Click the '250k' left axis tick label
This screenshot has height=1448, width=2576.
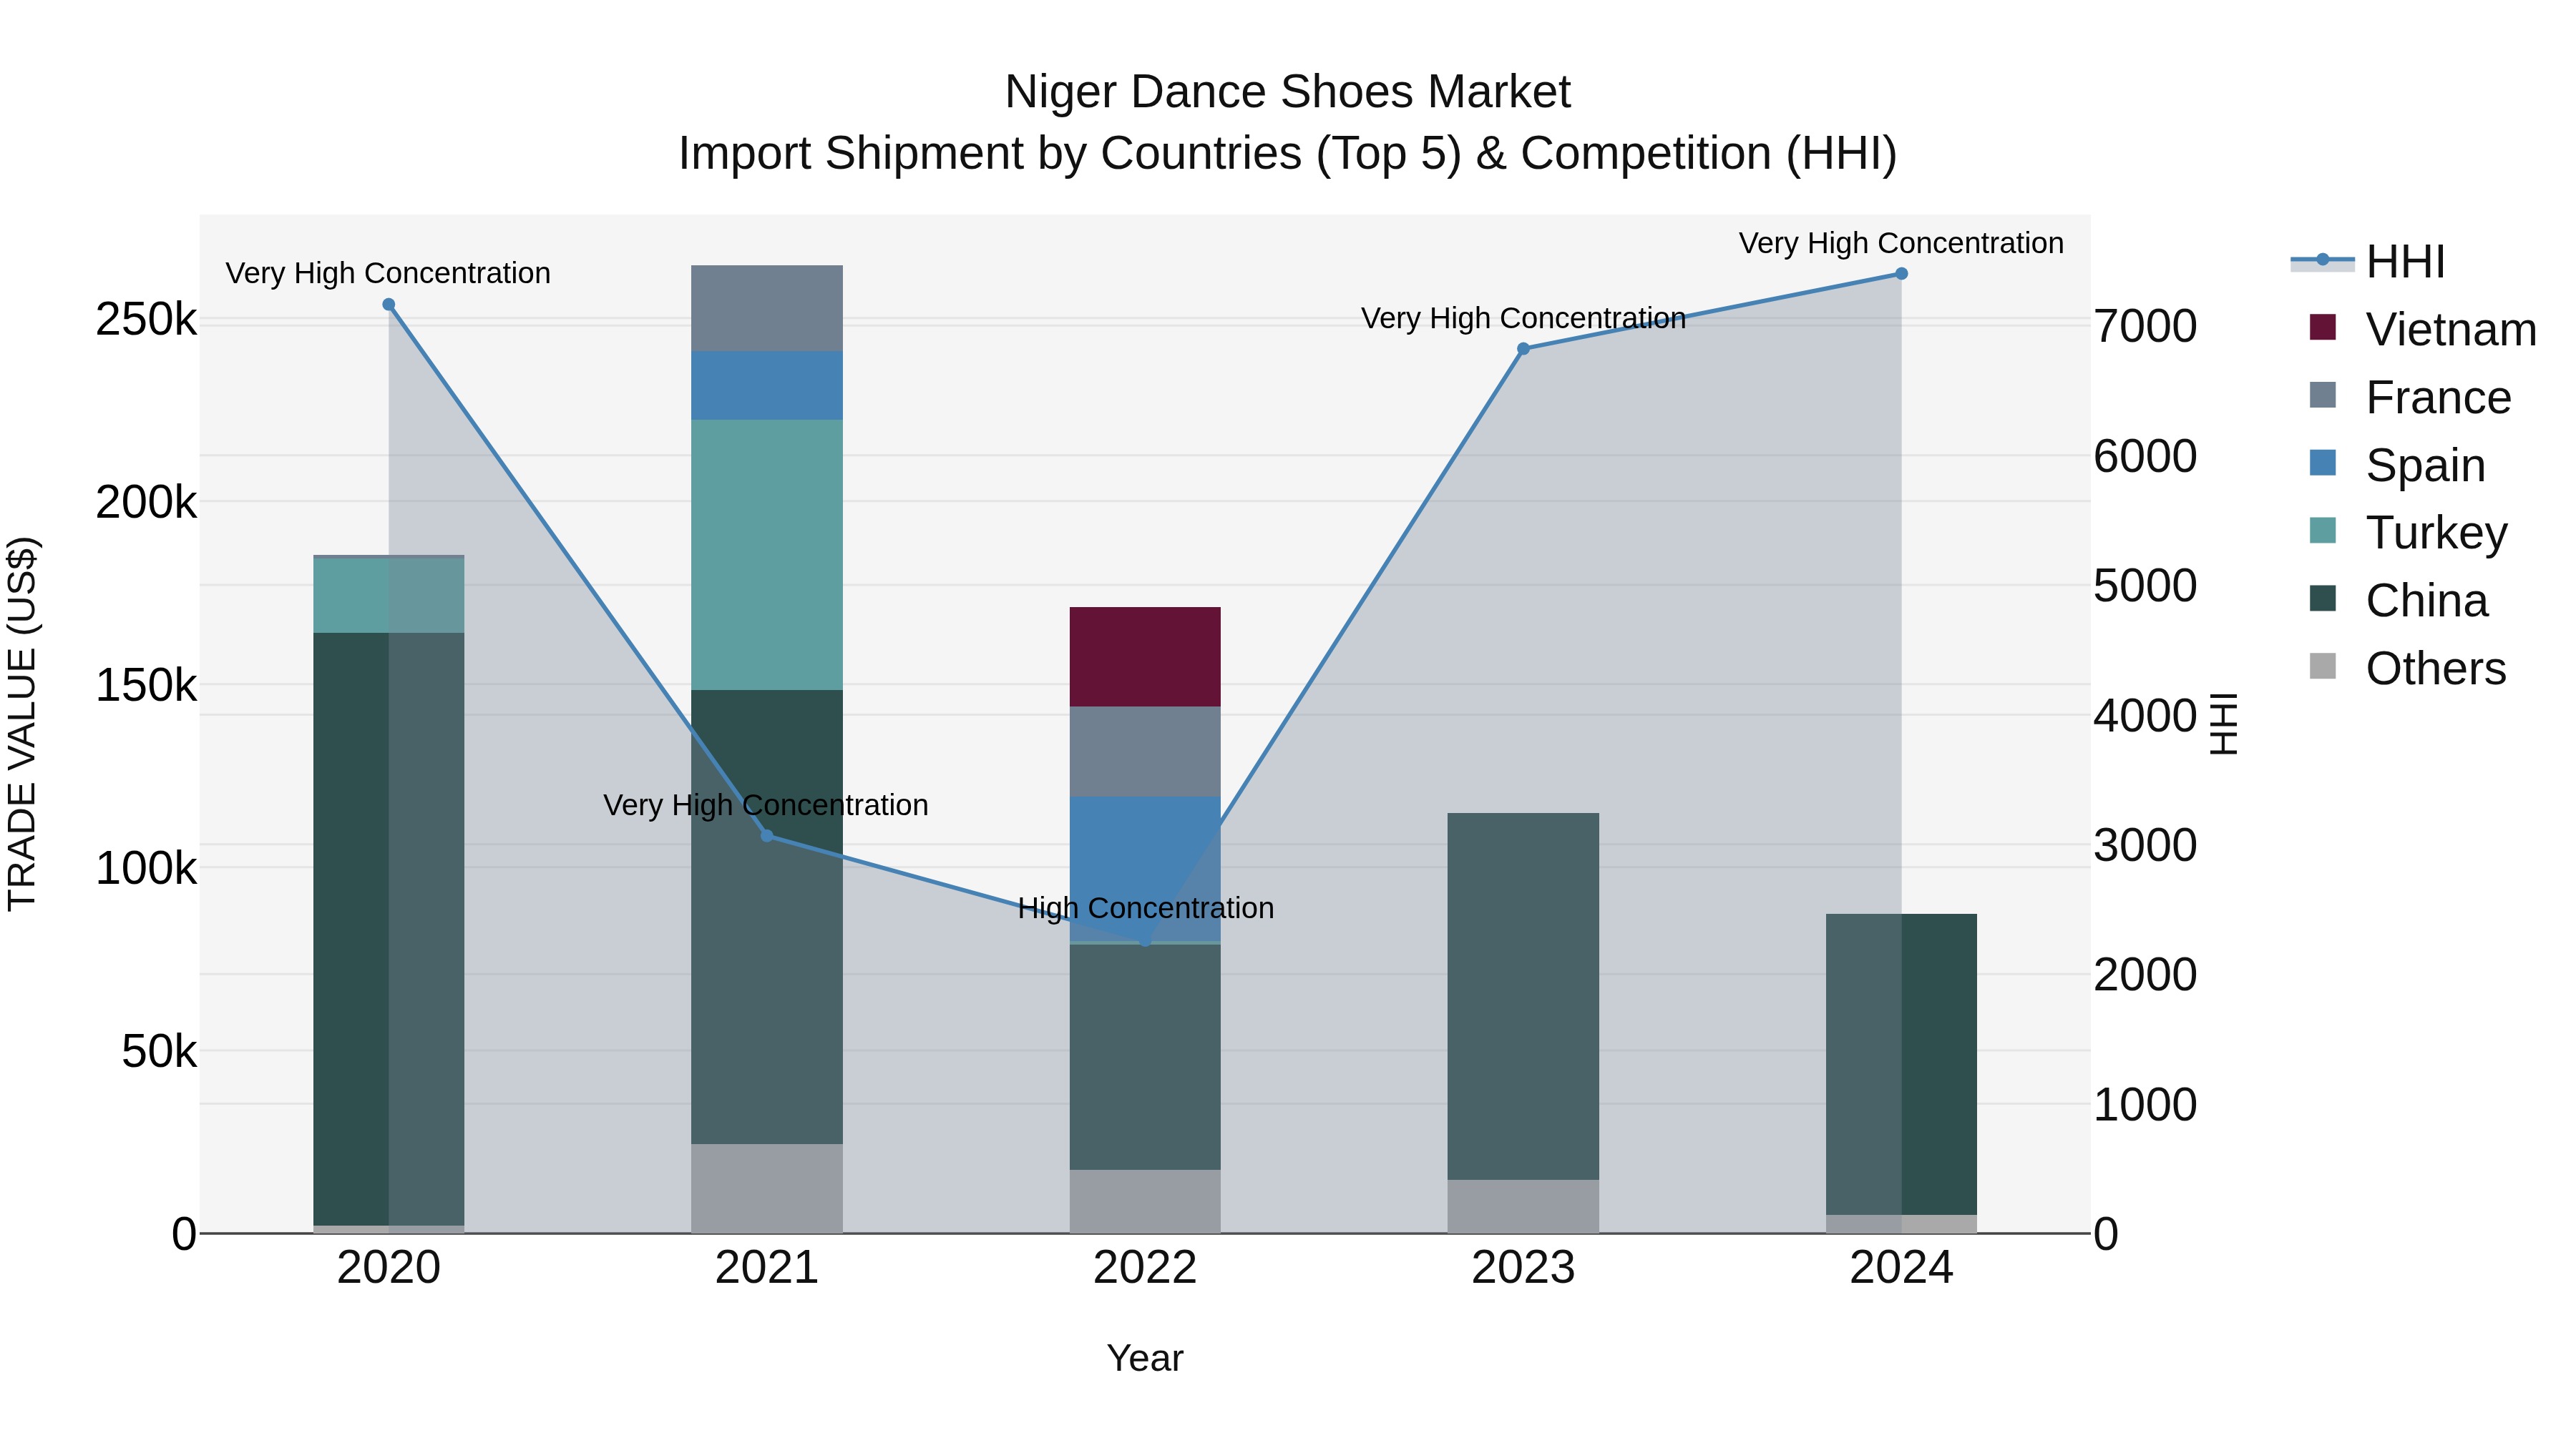[146, 320]
